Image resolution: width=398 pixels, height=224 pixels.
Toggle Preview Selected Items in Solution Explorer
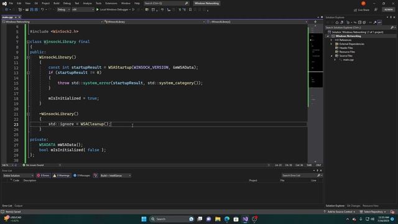click(x=379, y=22)
